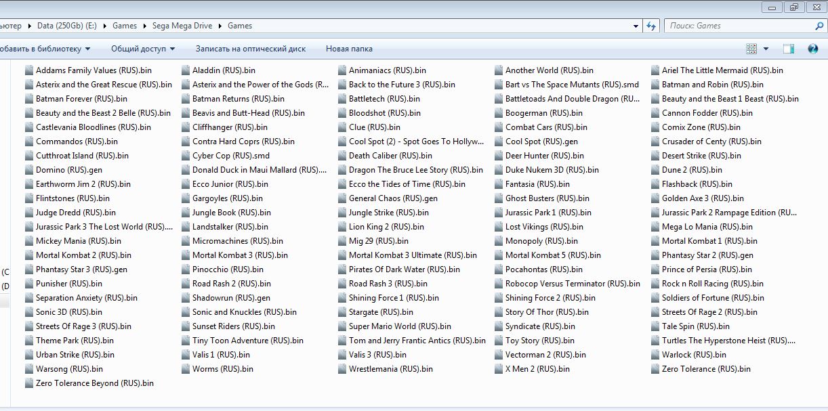The height and width of the screenshot is (411, 828).
Task: Select Bart vs The Space Mutants (RUS).smd
Action: point(566,85)
